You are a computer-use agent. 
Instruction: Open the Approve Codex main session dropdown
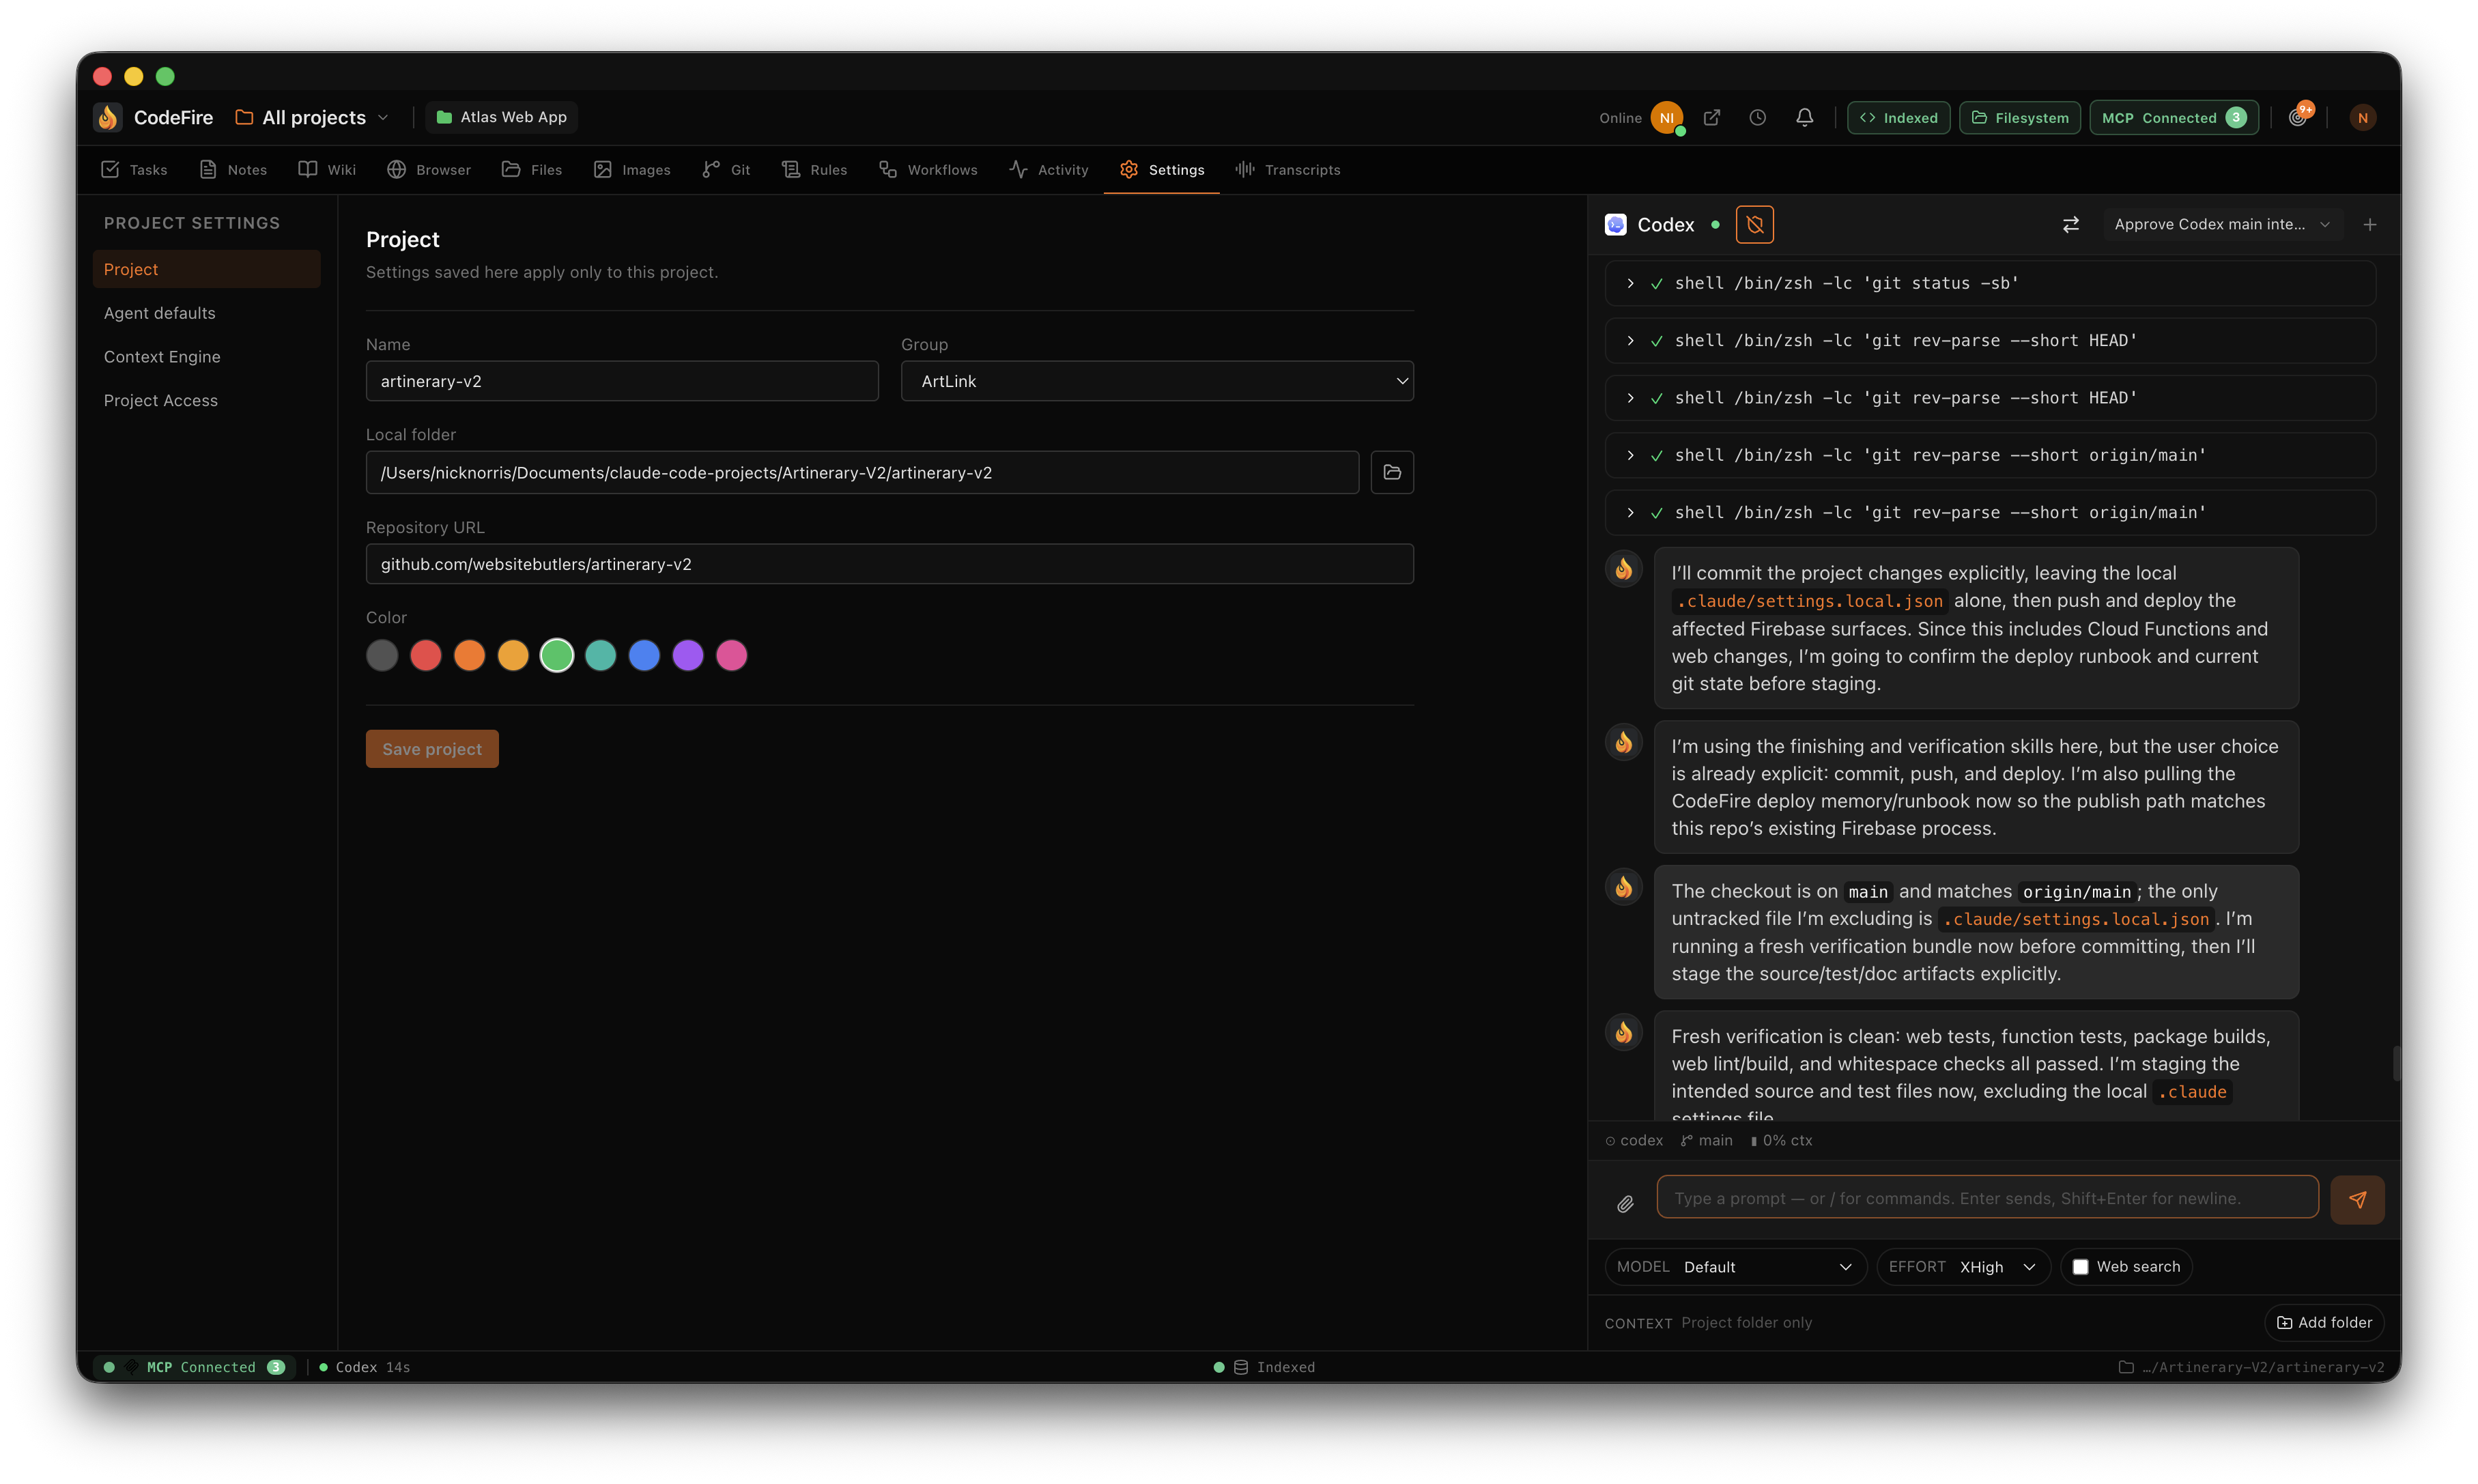pos(2222,225)
